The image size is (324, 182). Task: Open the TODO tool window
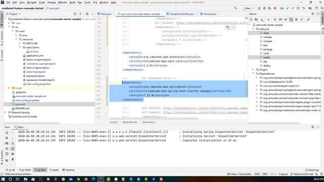[25, 170]
